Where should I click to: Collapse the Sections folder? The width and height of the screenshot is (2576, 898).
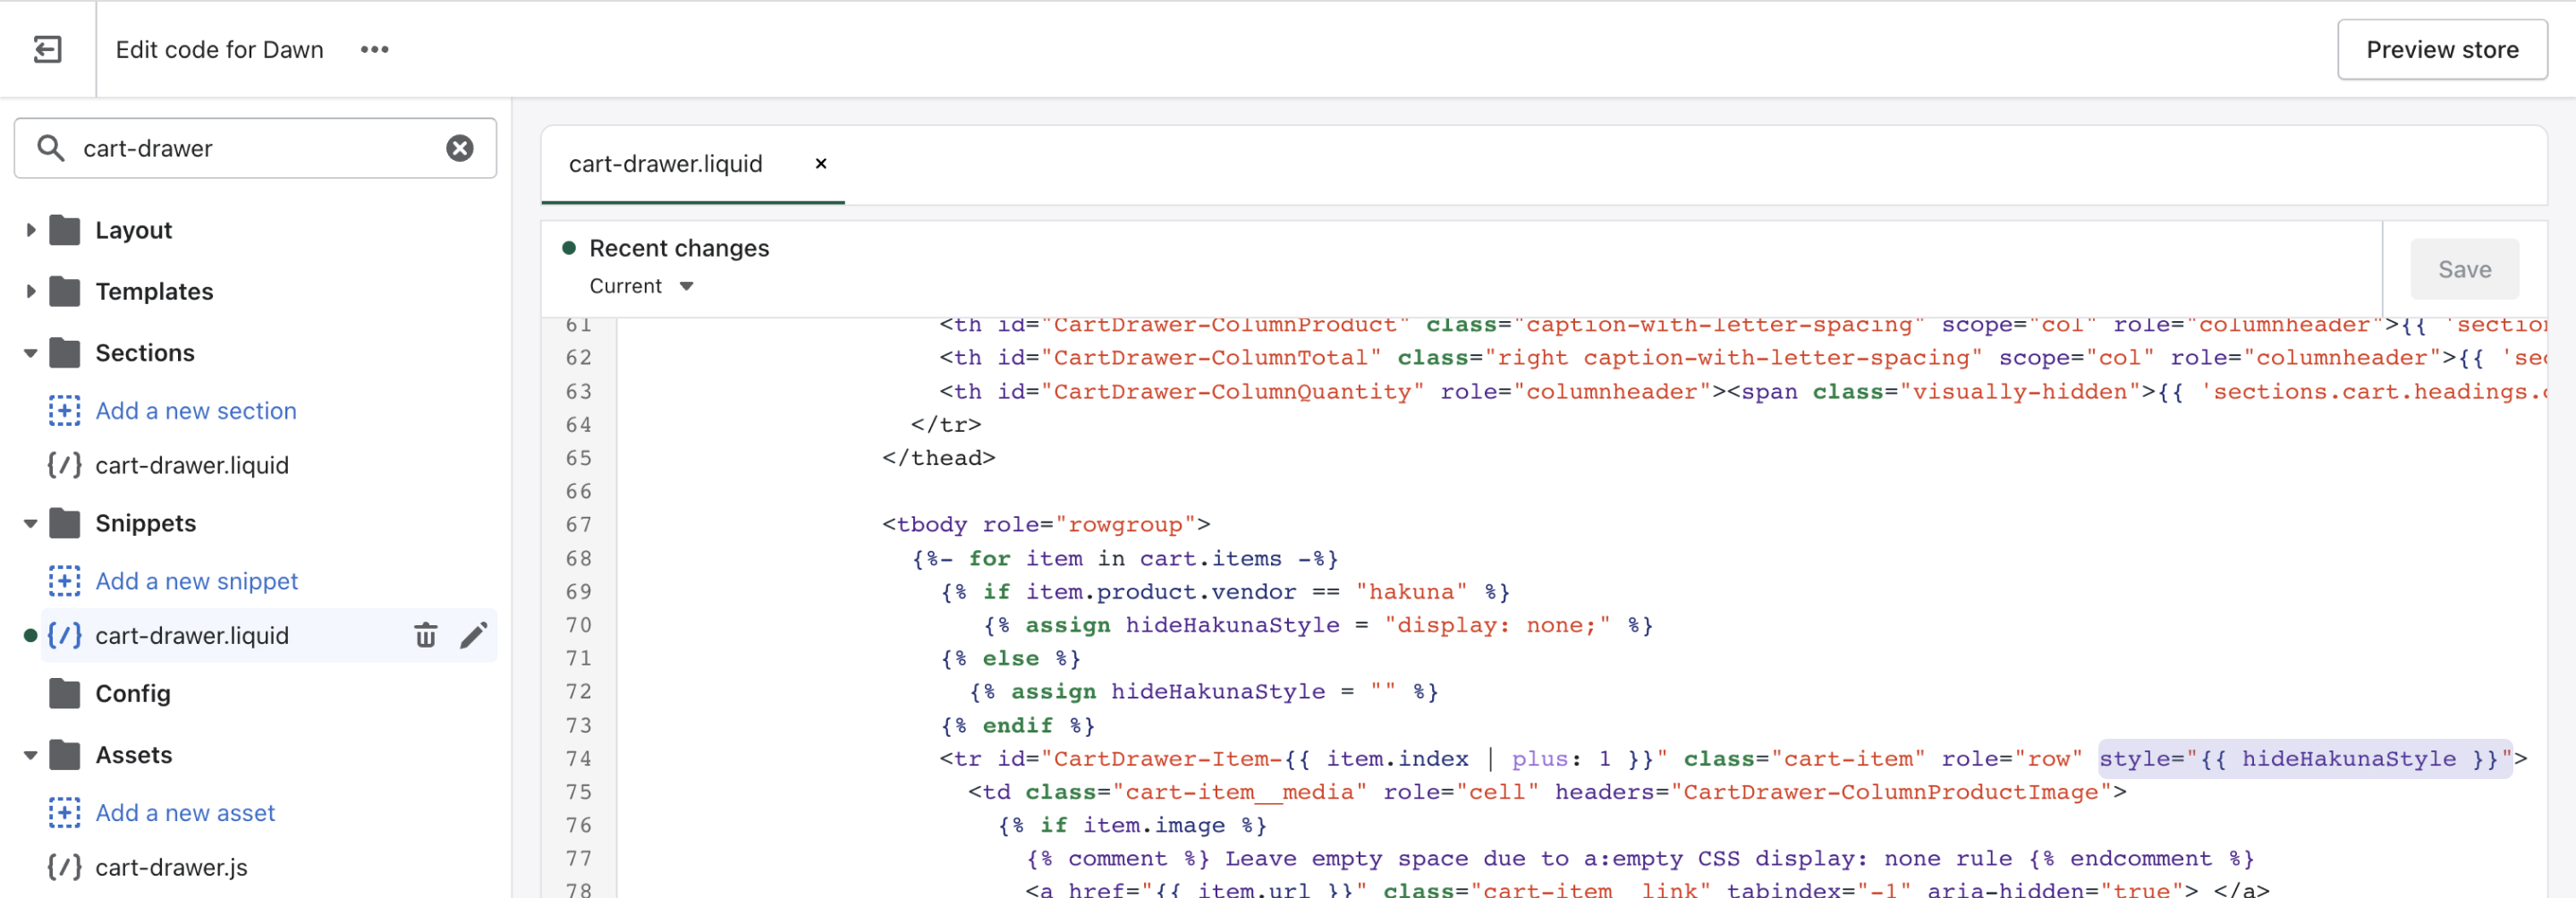click(30, 353)
